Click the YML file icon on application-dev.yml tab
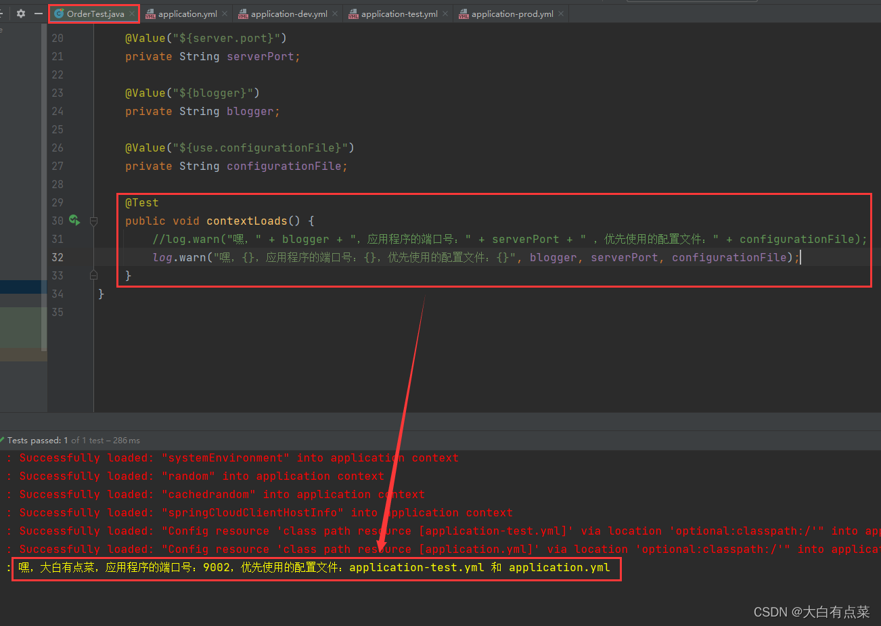The image size is (881, 626). coord(243,14)
